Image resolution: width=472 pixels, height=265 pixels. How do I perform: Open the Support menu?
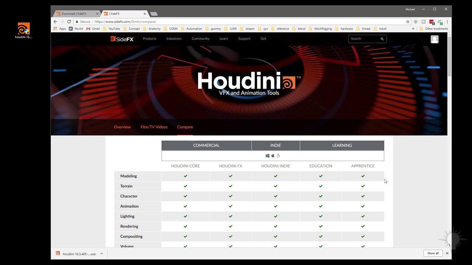[244, 39]
